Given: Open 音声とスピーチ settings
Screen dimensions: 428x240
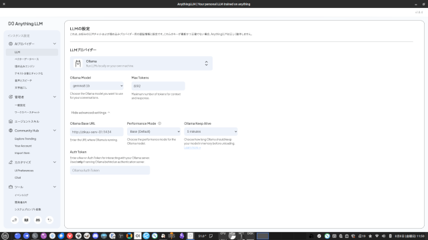Looking at the screenshot, I should coord(23,81).
